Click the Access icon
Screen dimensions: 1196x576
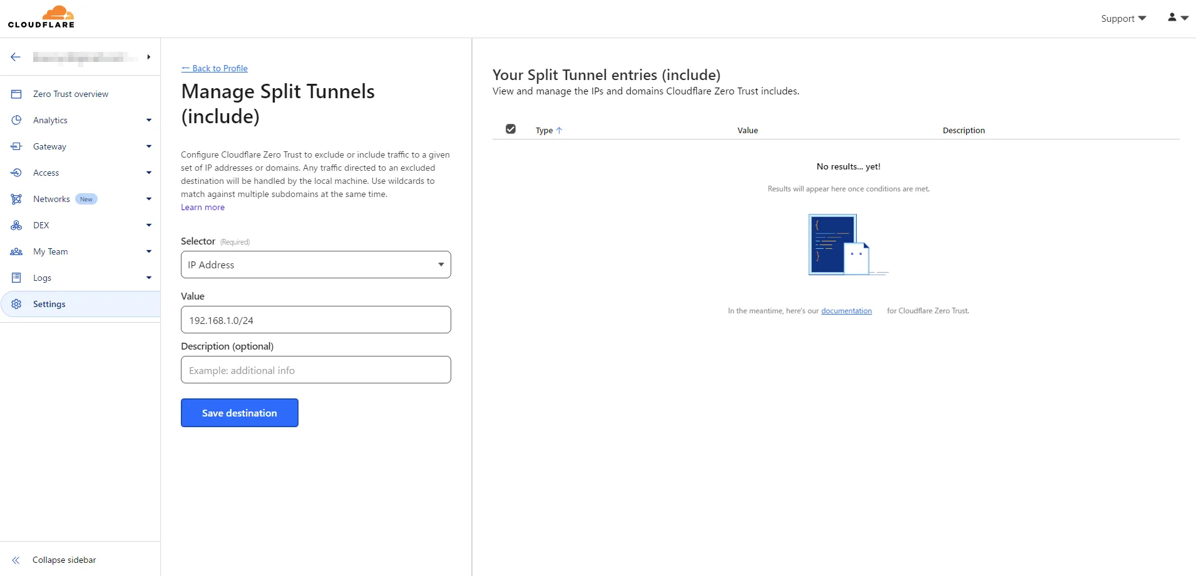pyautogui.click(x=16, y=173)
